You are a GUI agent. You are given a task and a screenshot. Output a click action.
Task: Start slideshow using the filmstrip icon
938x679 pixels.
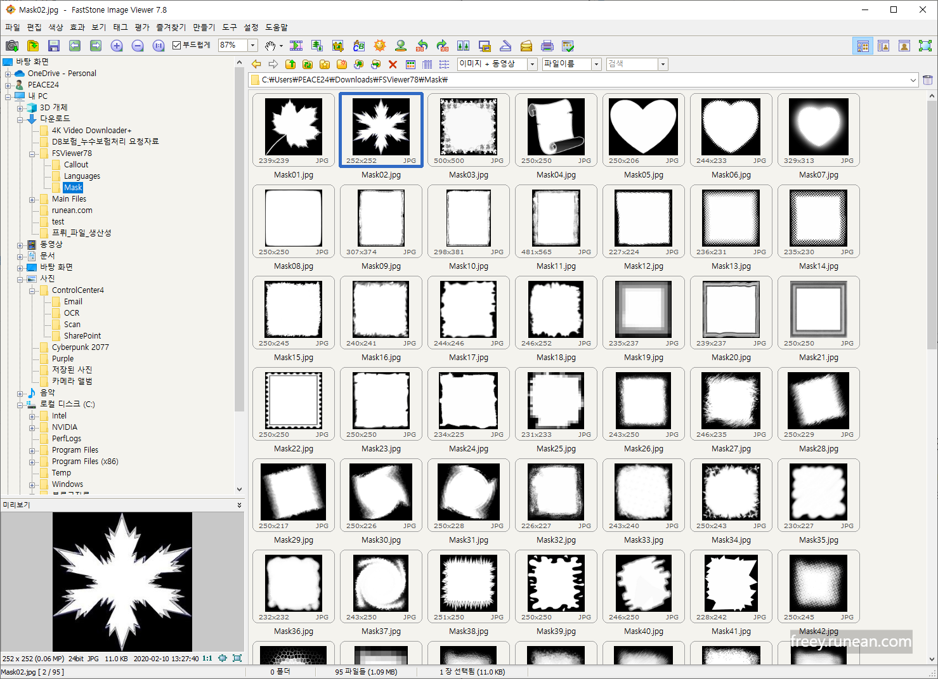[x=296, y=46]
